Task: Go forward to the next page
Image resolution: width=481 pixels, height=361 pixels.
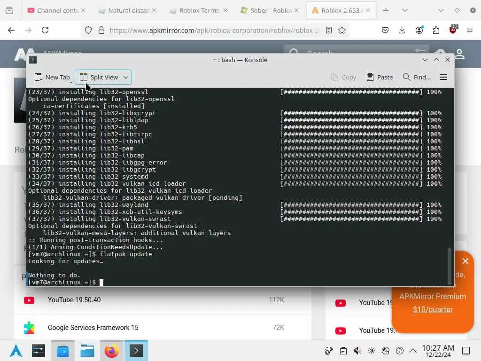Action: [28, 30]
